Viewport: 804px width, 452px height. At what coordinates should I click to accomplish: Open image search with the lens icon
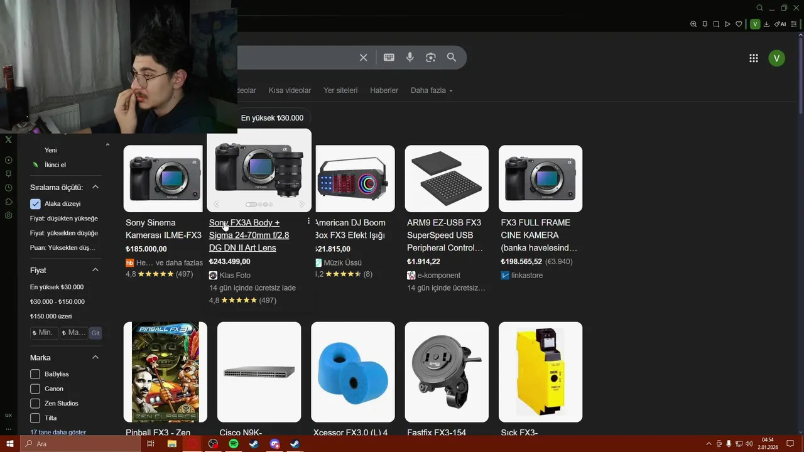point(430,57)
